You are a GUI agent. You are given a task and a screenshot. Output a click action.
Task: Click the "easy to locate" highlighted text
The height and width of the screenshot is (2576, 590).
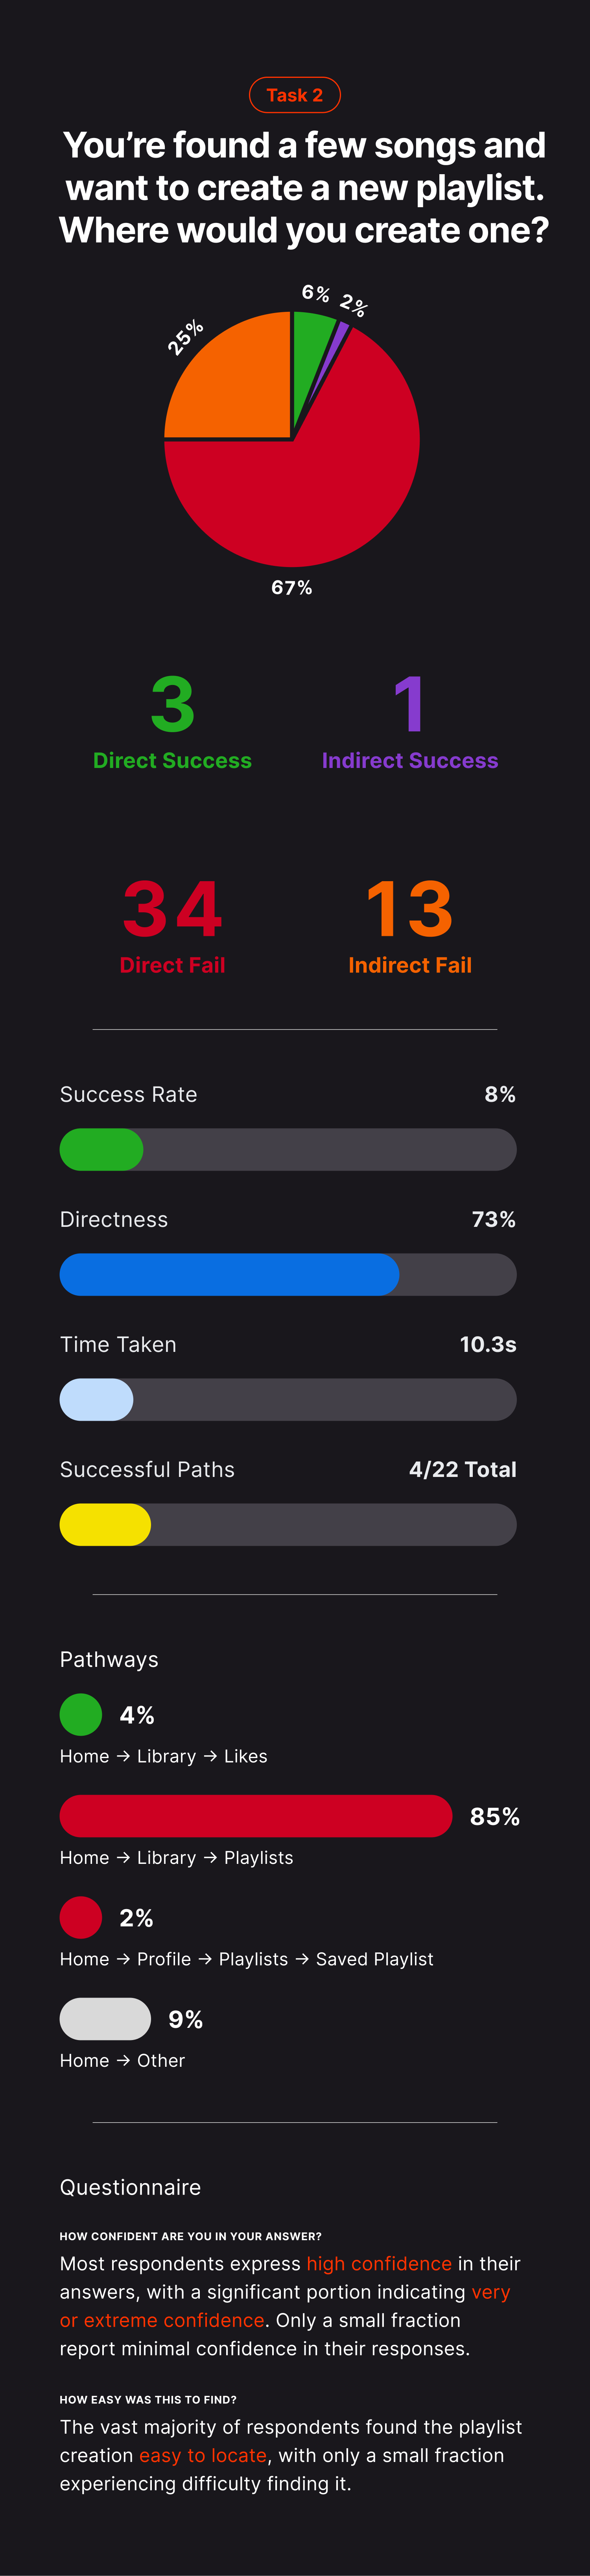click(x=203, y=2455)
